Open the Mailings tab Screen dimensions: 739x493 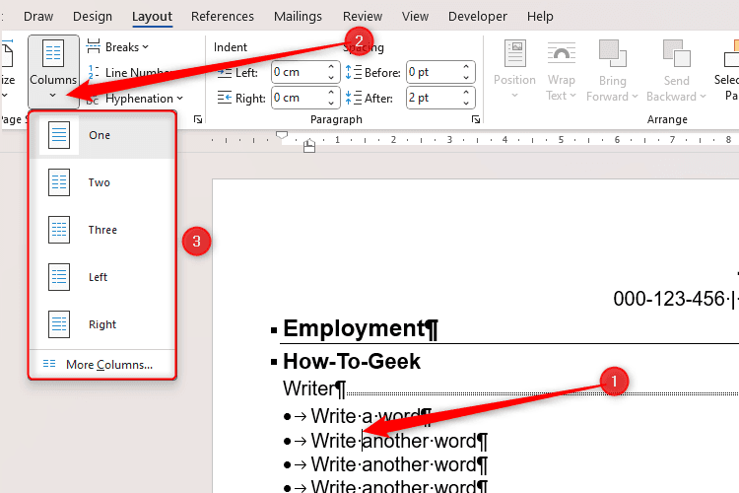click(300, 17)
